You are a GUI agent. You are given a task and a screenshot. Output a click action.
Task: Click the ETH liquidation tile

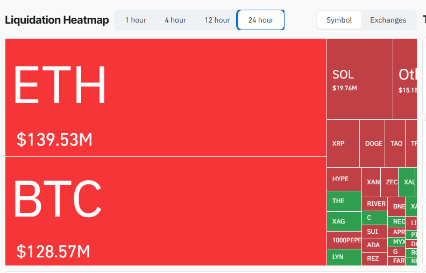click(x=166, y=97)
